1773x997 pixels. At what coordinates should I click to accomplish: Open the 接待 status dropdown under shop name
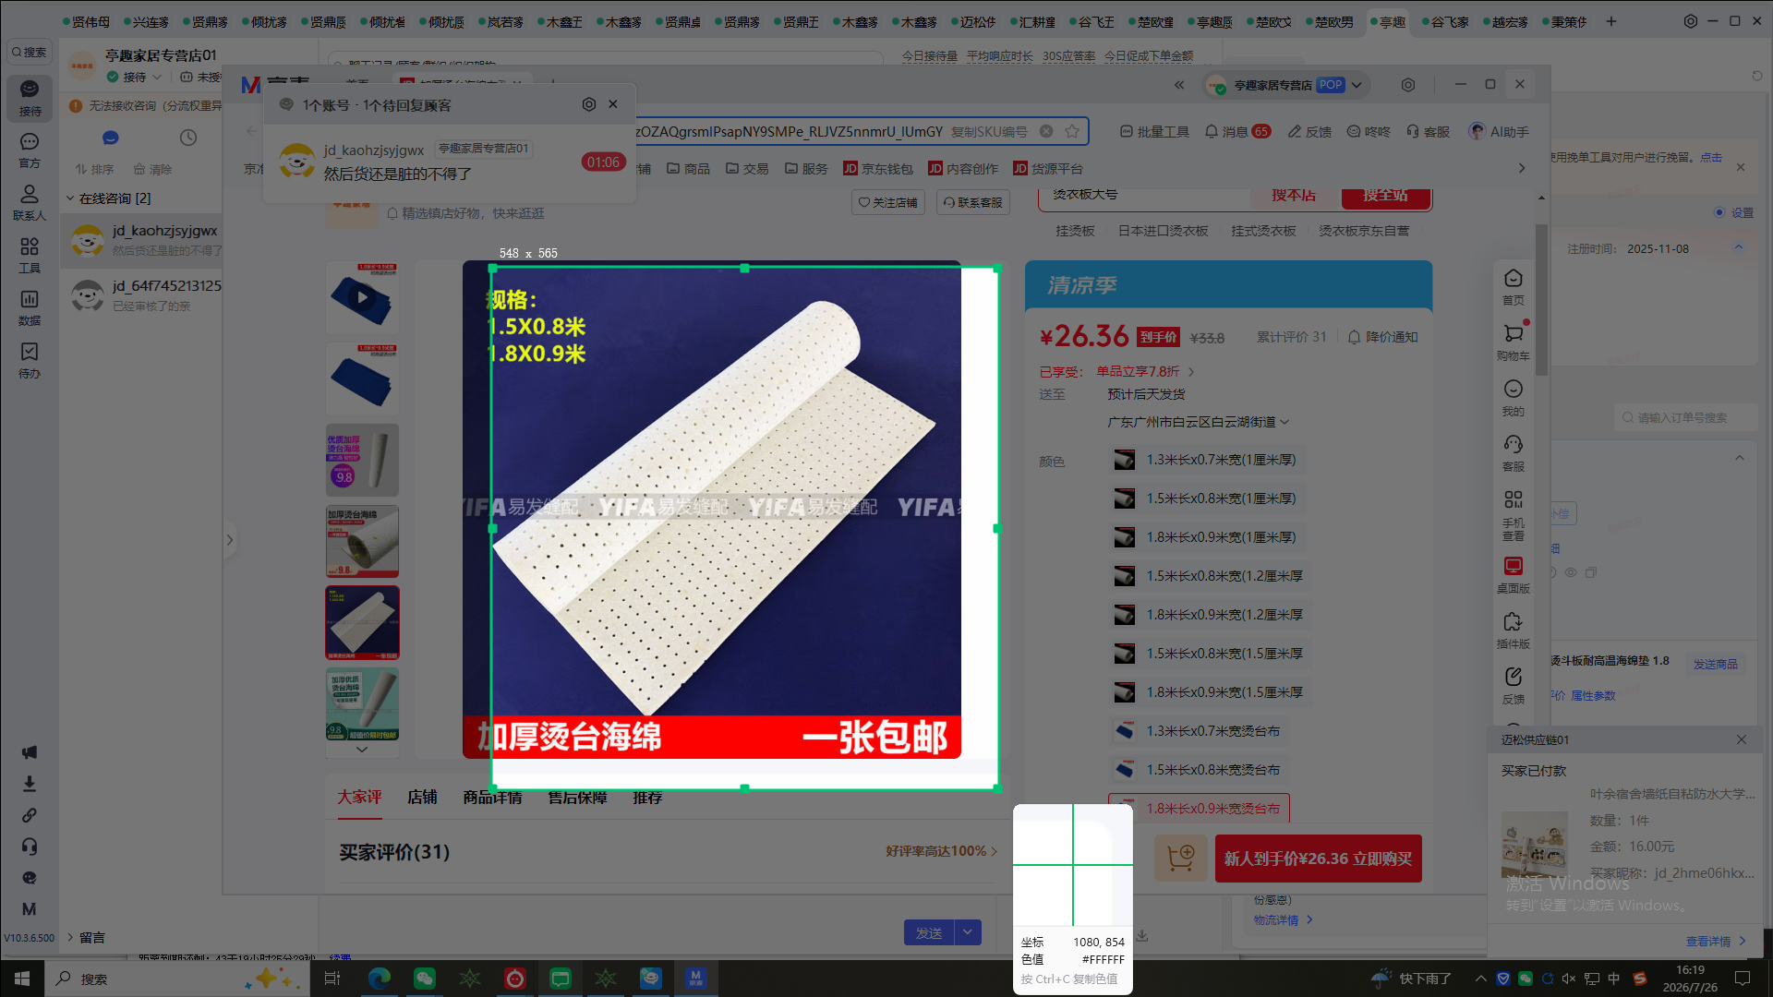click(x=135, y=78)
